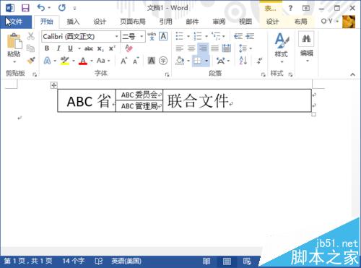Click the Format Painter brush icon
Viewport: 361px width, 268px height.
tap(31, 60)
